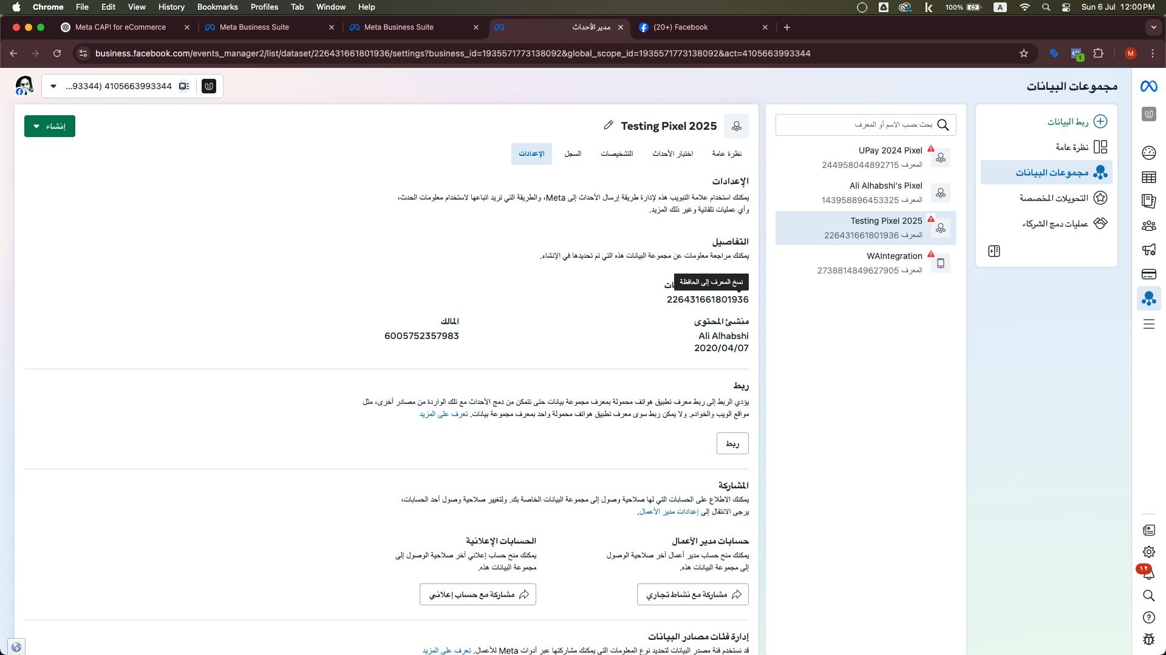Click the ربط button in linking section
The height and width of the screenshot is (655, 1166).
click(732, 443)
